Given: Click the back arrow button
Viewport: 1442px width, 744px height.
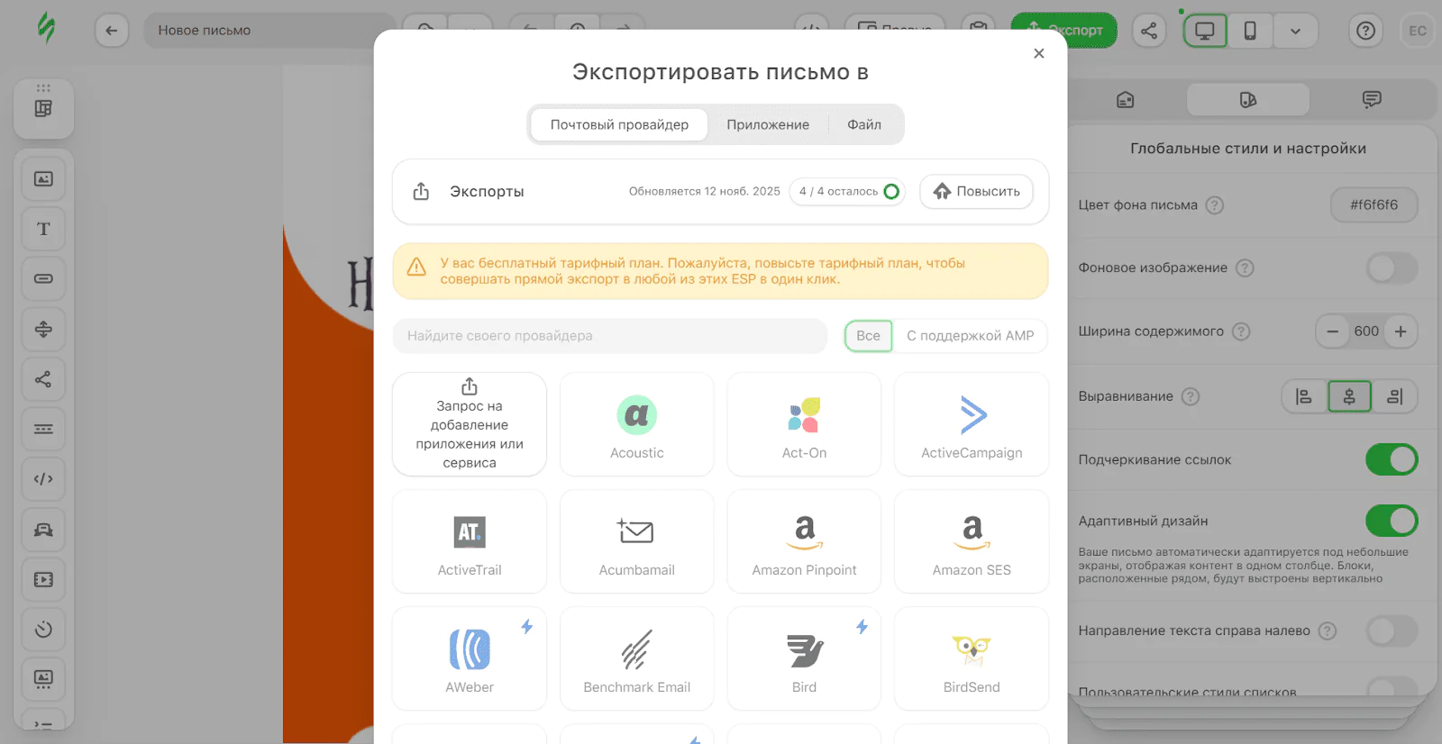Looking at the screenshot, I should pyautogui.click(x=111, y=31).
